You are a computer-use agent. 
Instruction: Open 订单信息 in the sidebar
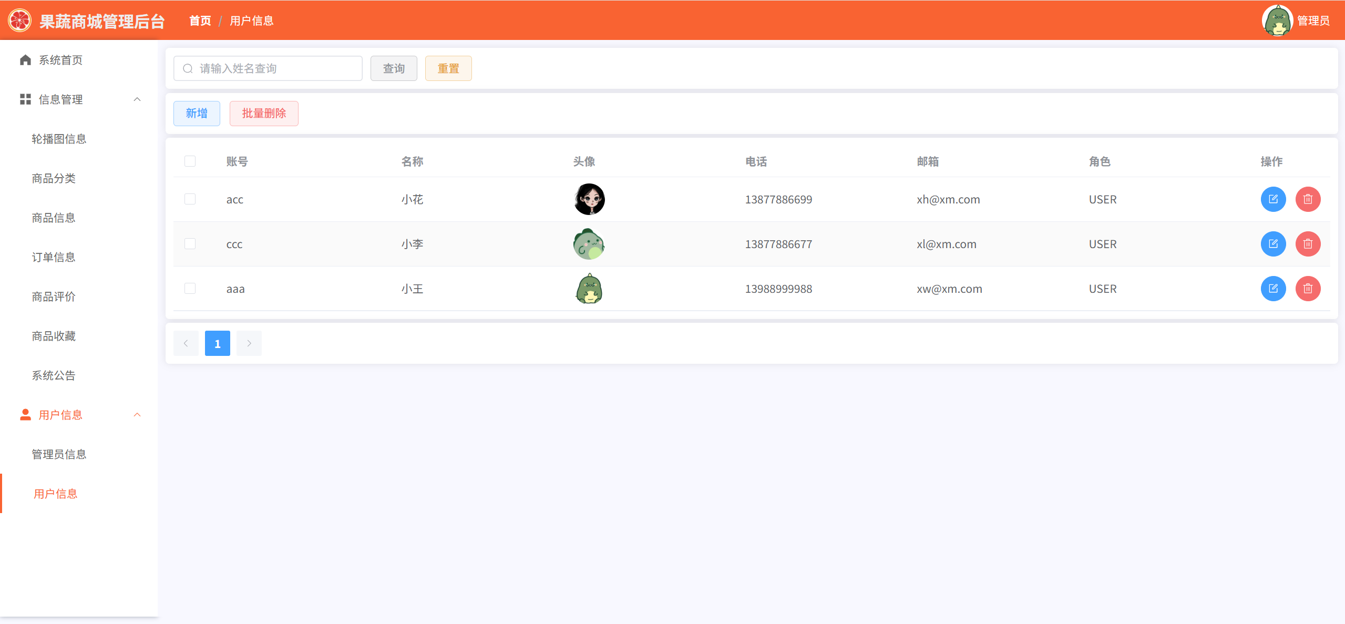coord(54,257)
